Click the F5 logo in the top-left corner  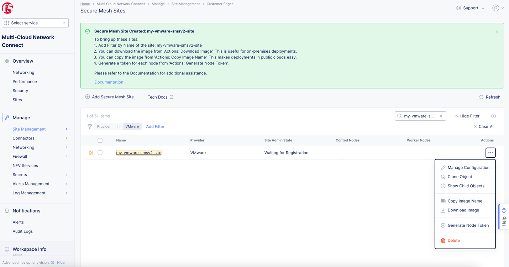click(x=7, y=7)
